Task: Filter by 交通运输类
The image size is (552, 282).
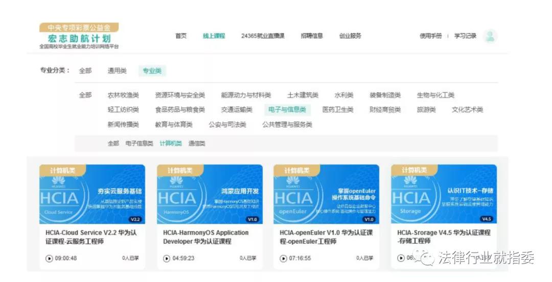Action: click(237, 110)
